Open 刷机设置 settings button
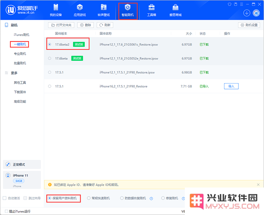The image size is (264, 215). point(249,25)
